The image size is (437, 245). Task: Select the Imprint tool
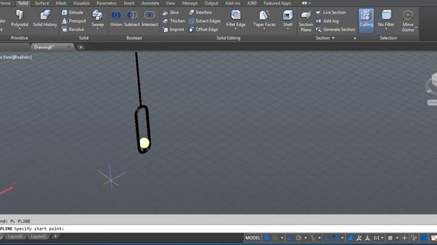173,29
